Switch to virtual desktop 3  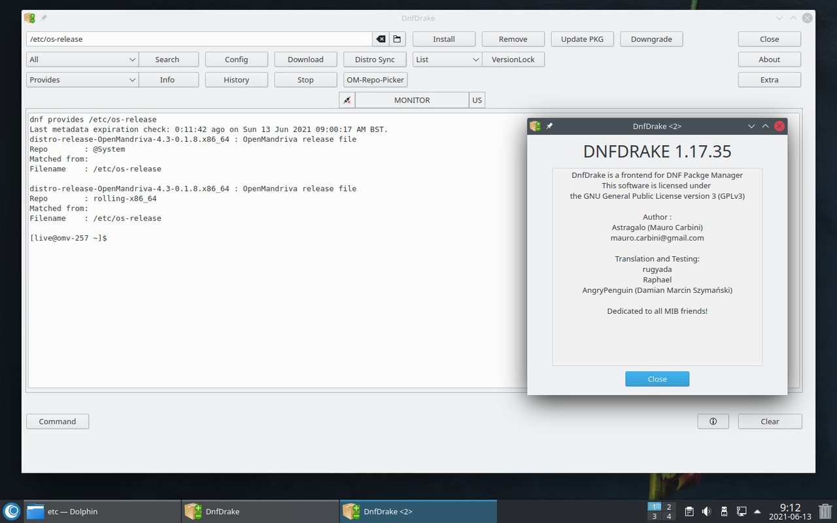pos(655,516)
